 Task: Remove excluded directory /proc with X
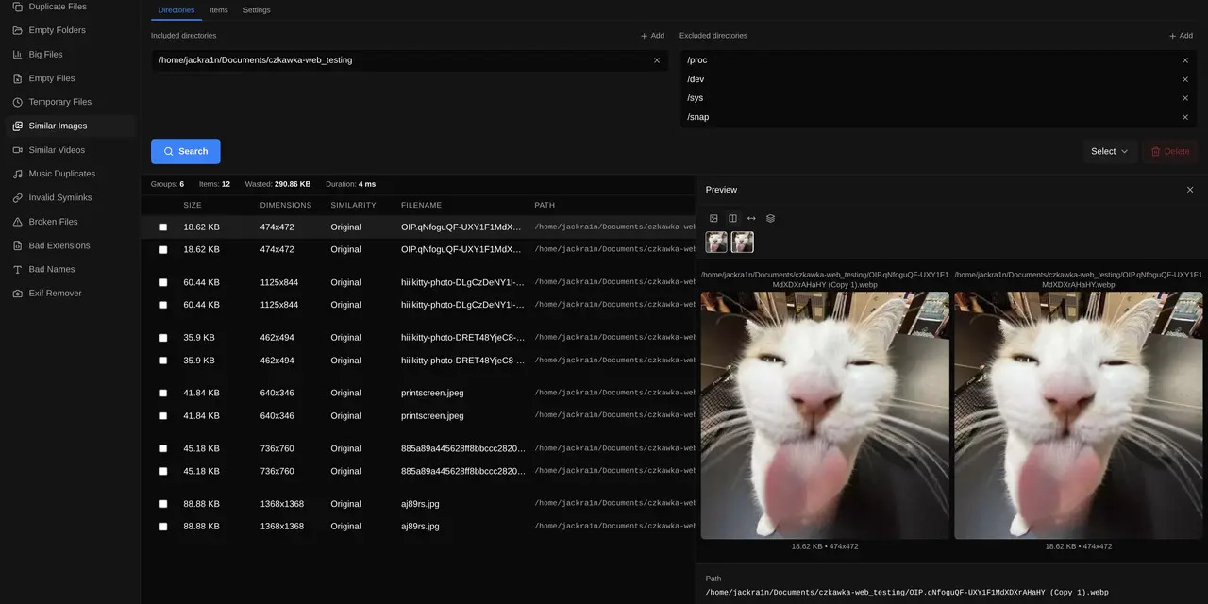pos(1185,60)
